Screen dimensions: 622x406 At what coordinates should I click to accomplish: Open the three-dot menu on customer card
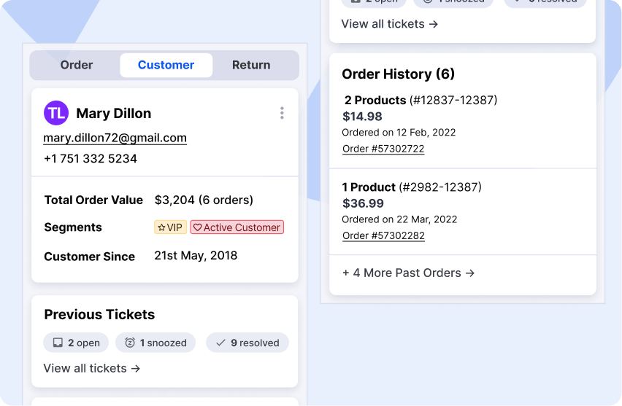[282, 113]
